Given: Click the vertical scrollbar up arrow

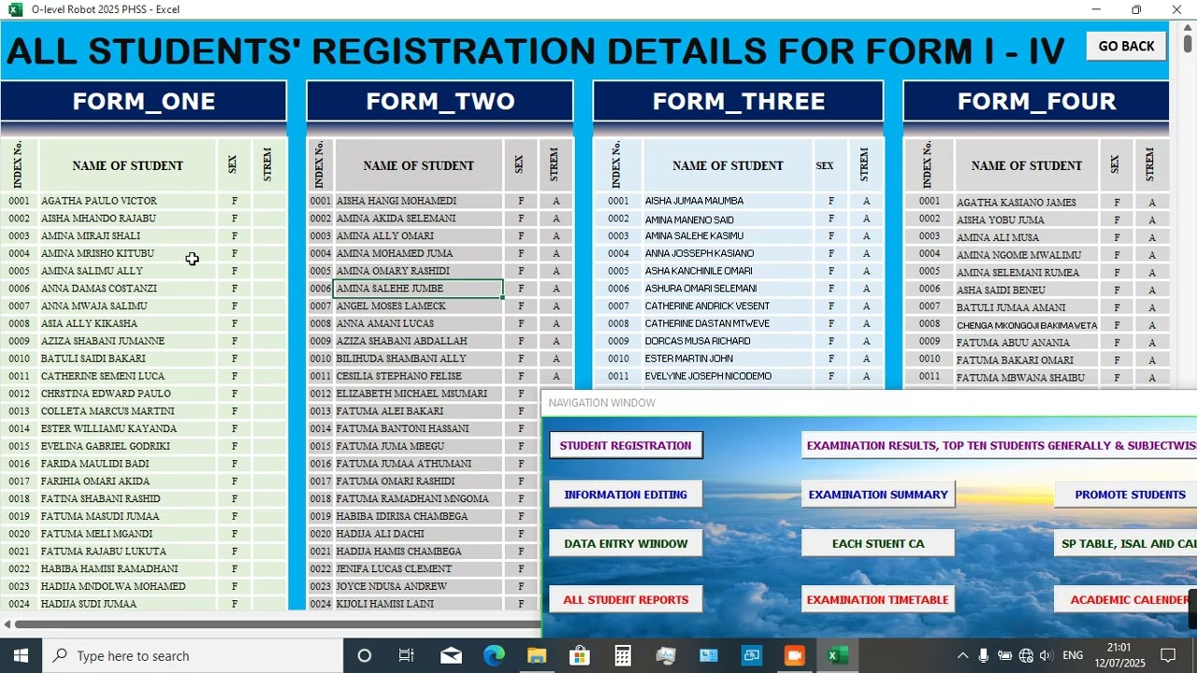Looking at the screenshot, I should coord(1188,28).
